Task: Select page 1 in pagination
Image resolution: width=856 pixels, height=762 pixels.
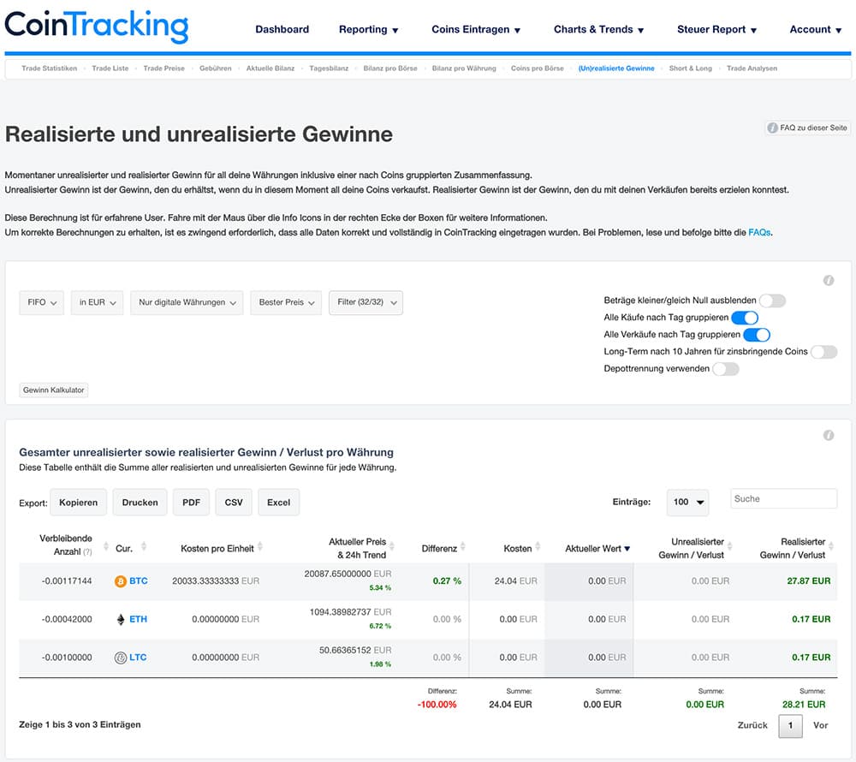Action: point(790,726)
